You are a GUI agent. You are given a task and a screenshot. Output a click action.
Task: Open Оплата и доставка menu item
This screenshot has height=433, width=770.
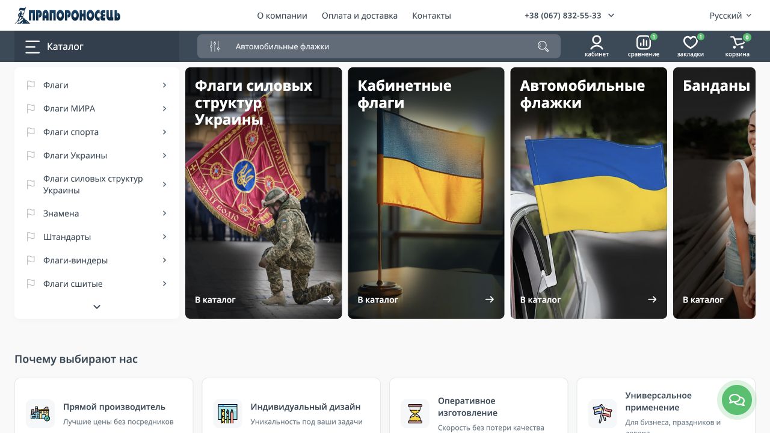pos(360,16)
